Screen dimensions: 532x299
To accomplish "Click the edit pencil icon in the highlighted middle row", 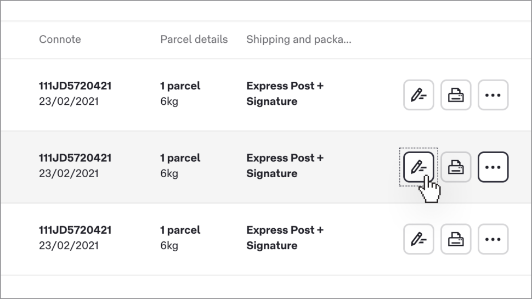I will click(x=418, y=167).
